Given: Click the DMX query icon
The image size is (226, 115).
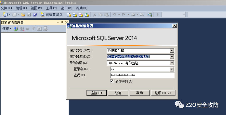Looking at the screenshot, I should click(x=81, y=15).
